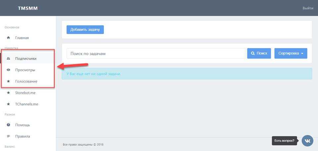Open the TChannels.me sidebar item
Screen dimensions: 318x151
point(26,104)
